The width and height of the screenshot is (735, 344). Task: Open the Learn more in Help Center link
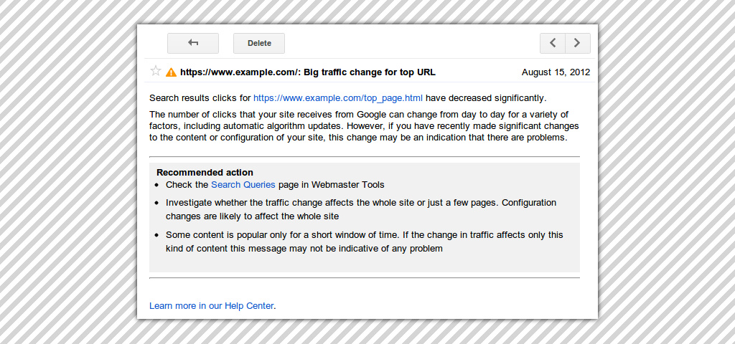pyautogui.click(x=211, y=306)
